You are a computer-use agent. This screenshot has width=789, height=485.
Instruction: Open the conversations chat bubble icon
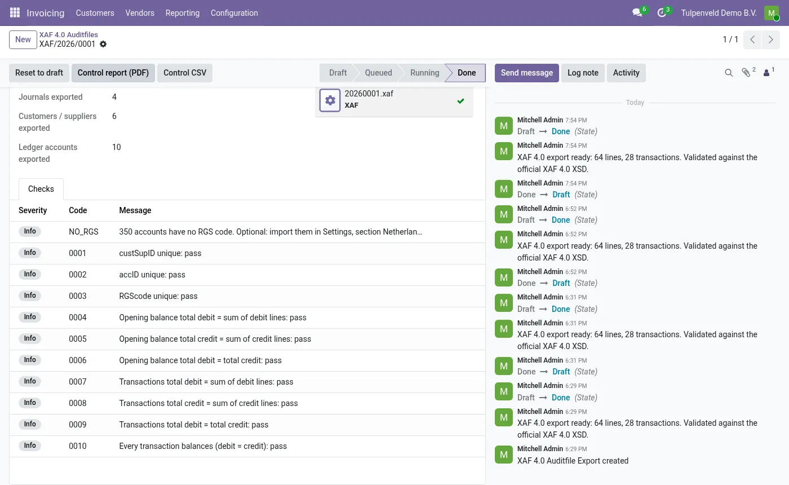[637, 12]
